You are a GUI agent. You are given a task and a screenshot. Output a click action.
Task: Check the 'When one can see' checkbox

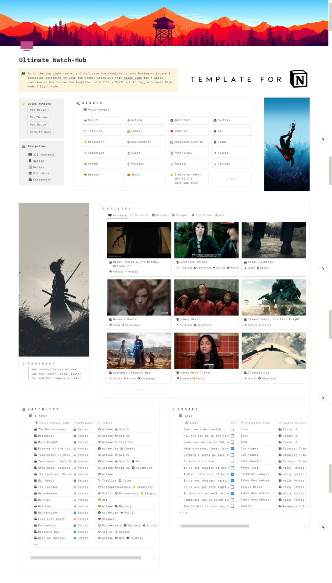(x=233, y=442)
